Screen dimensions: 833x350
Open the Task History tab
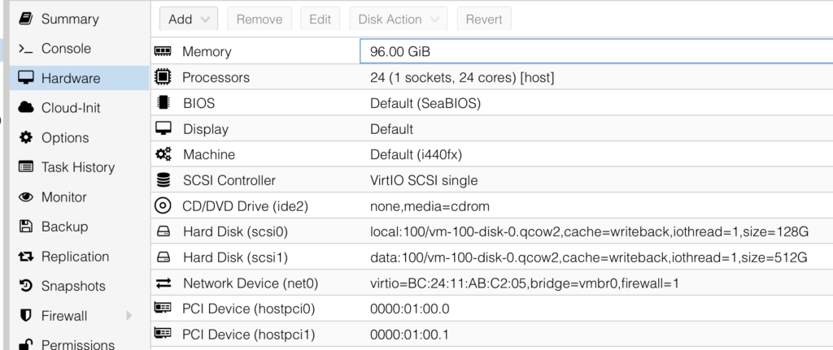77,167
